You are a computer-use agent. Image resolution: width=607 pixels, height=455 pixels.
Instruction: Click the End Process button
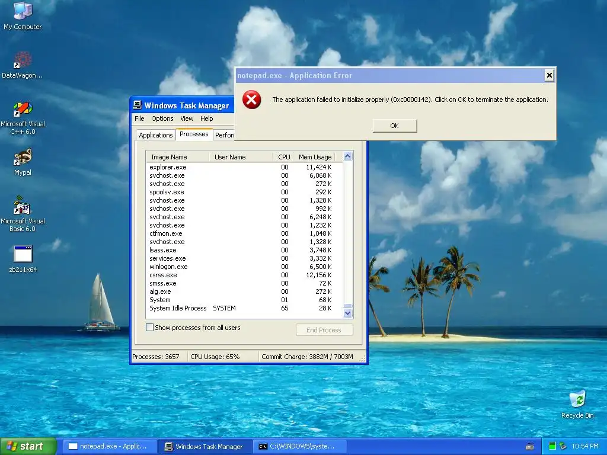[324, 330]
